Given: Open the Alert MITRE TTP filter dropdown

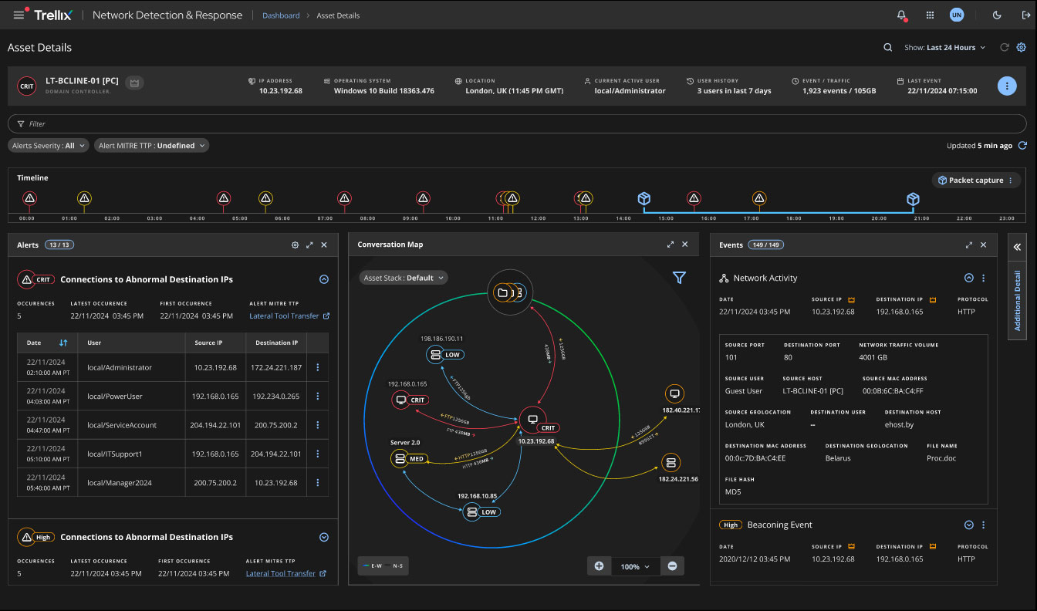Looking at the screenshot, I should [x=152, y=145].
